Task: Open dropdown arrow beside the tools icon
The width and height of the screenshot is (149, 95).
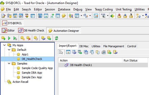Action: 90,15
